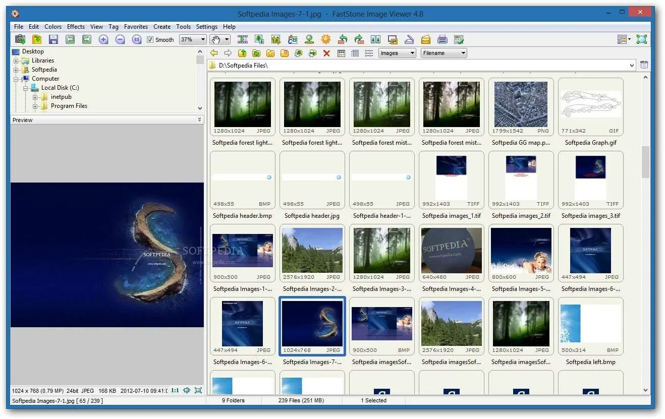Click the details view mode icon

coord(355,53)
